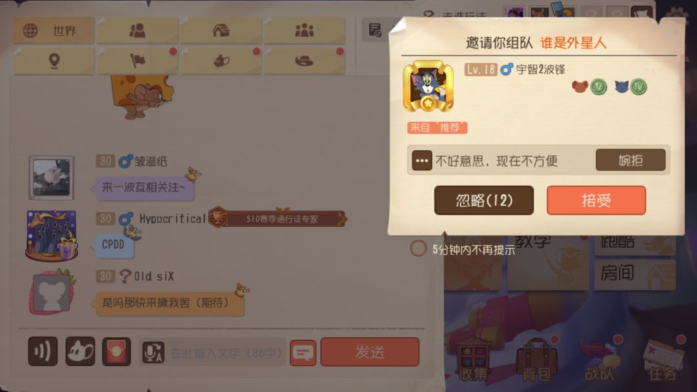Tap the voice message sound icon
The image size is (697, 392).
click(43, 351)
